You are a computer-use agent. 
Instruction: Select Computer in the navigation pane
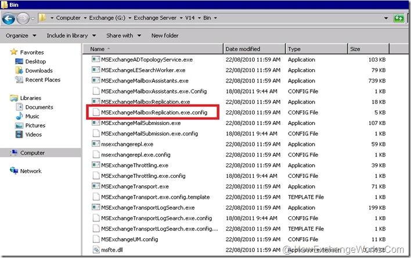(x=32, y=153)
